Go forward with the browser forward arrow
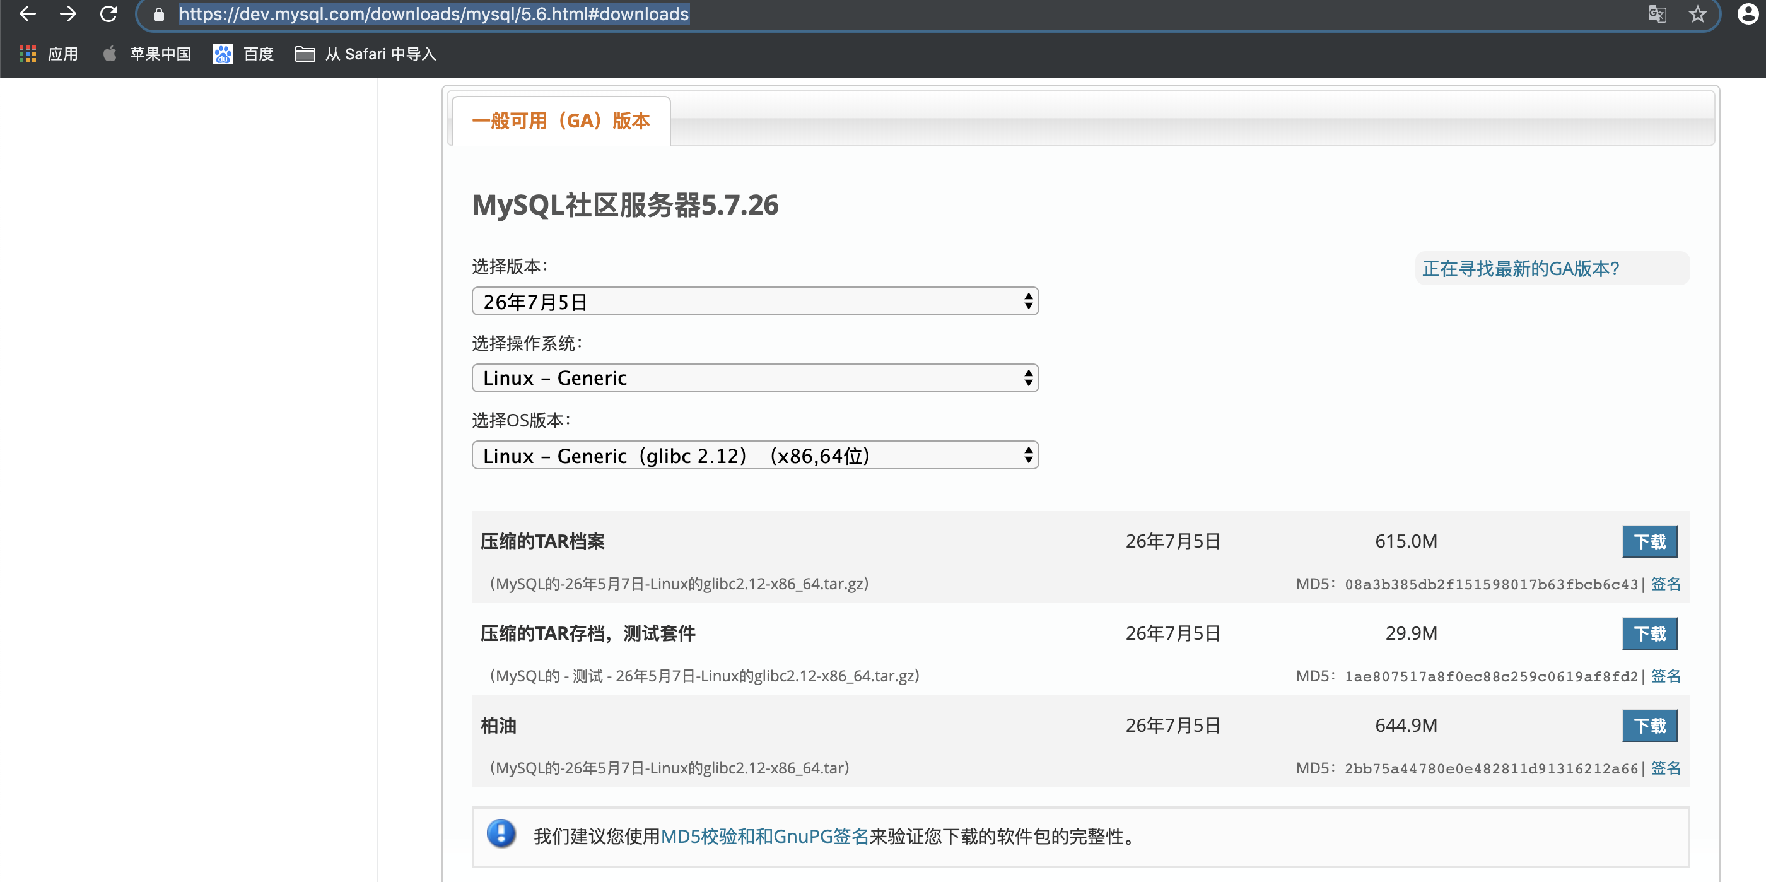This screenshot has height=882, width=1766. click(68, 14)
